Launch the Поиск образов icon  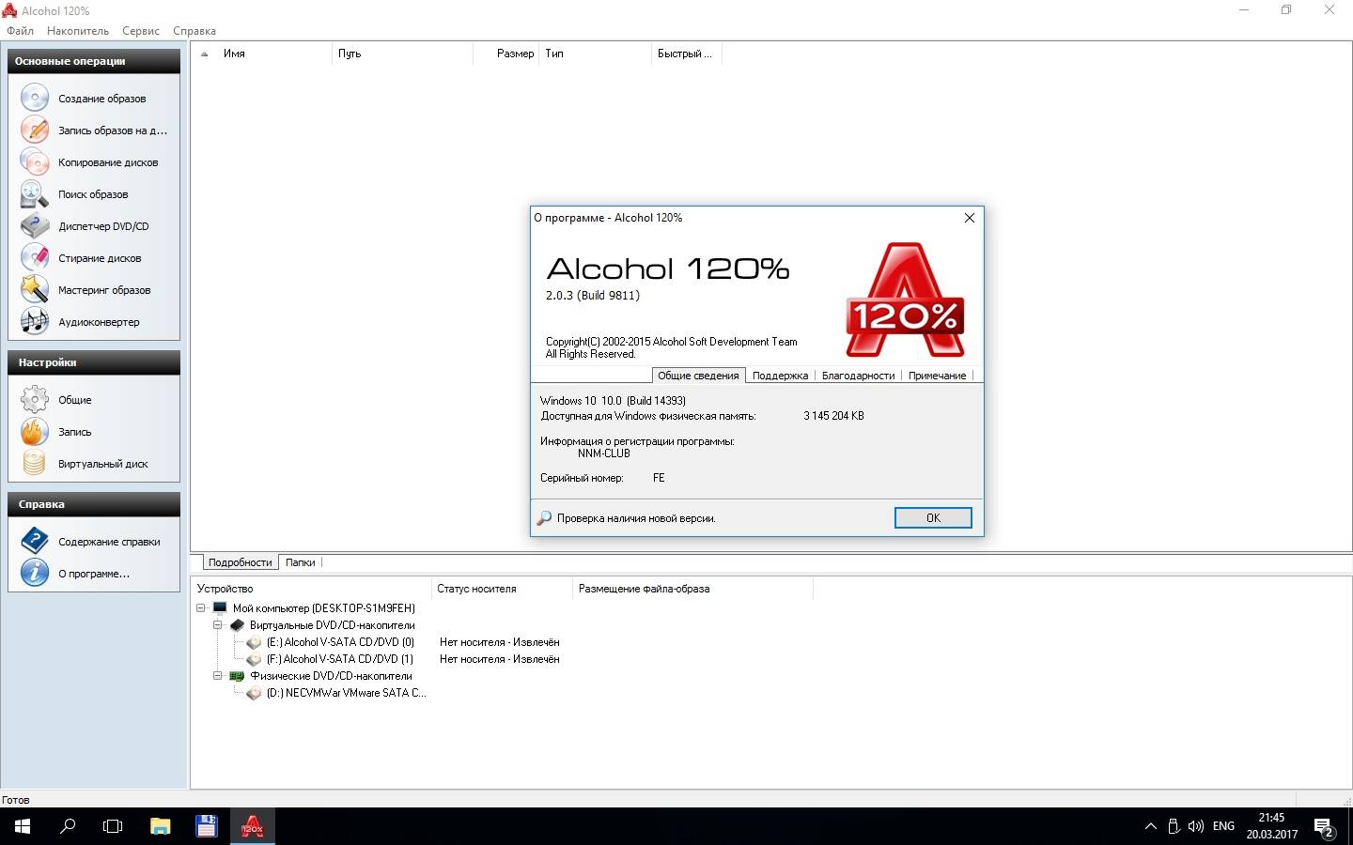point(35,194)
